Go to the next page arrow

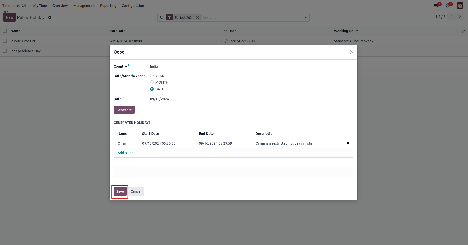(x=460, y=16)
